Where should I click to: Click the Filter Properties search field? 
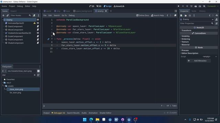[x=197, y=24]
